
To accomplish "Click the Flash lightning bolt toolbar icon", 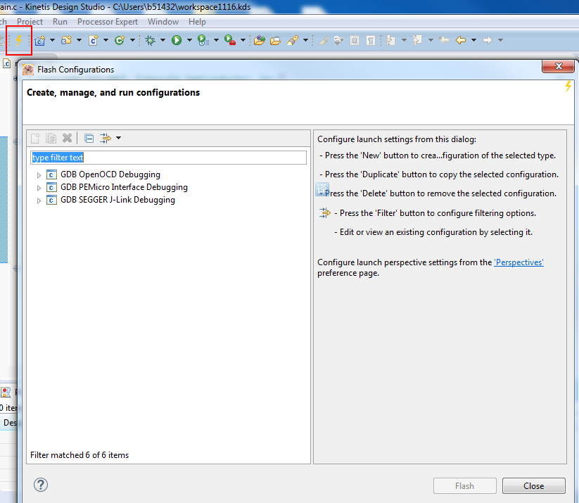I will coord(18,40).
